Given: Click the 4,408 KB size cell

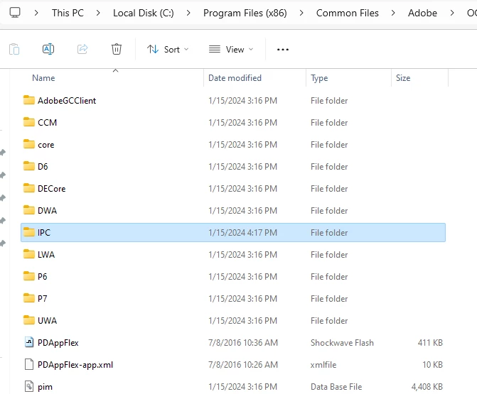Looking at the screenshot, I should [x=427, y=387].
